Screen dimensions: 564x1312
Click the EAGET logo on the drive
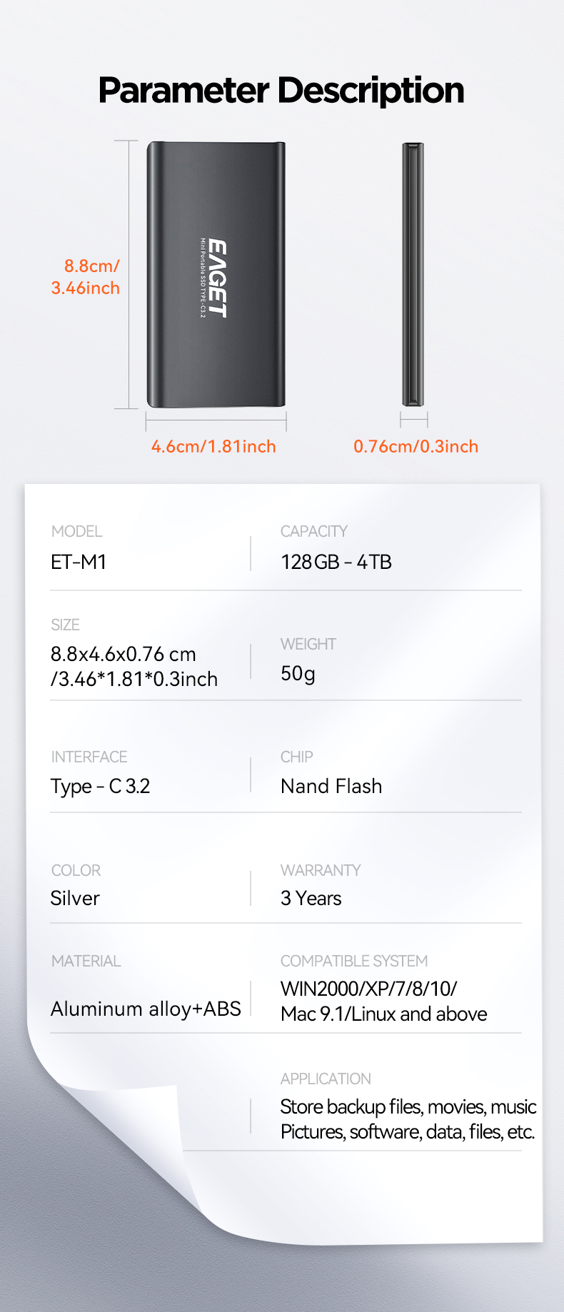point(218,278)
